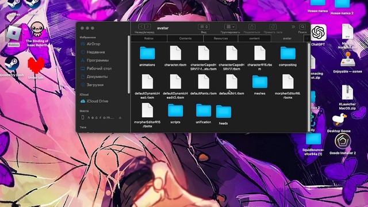368x207 pixels.
Task: Open the scripts folder
Action: point(175,110)
